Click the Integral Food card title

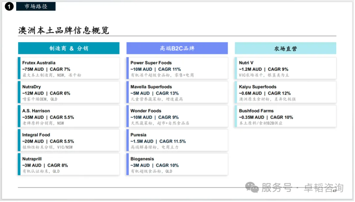pos(36,135)
